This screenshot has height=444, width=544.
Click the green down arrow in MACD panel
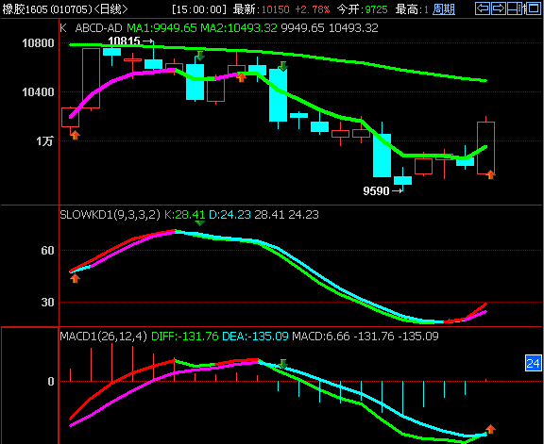tap(283, 364)
